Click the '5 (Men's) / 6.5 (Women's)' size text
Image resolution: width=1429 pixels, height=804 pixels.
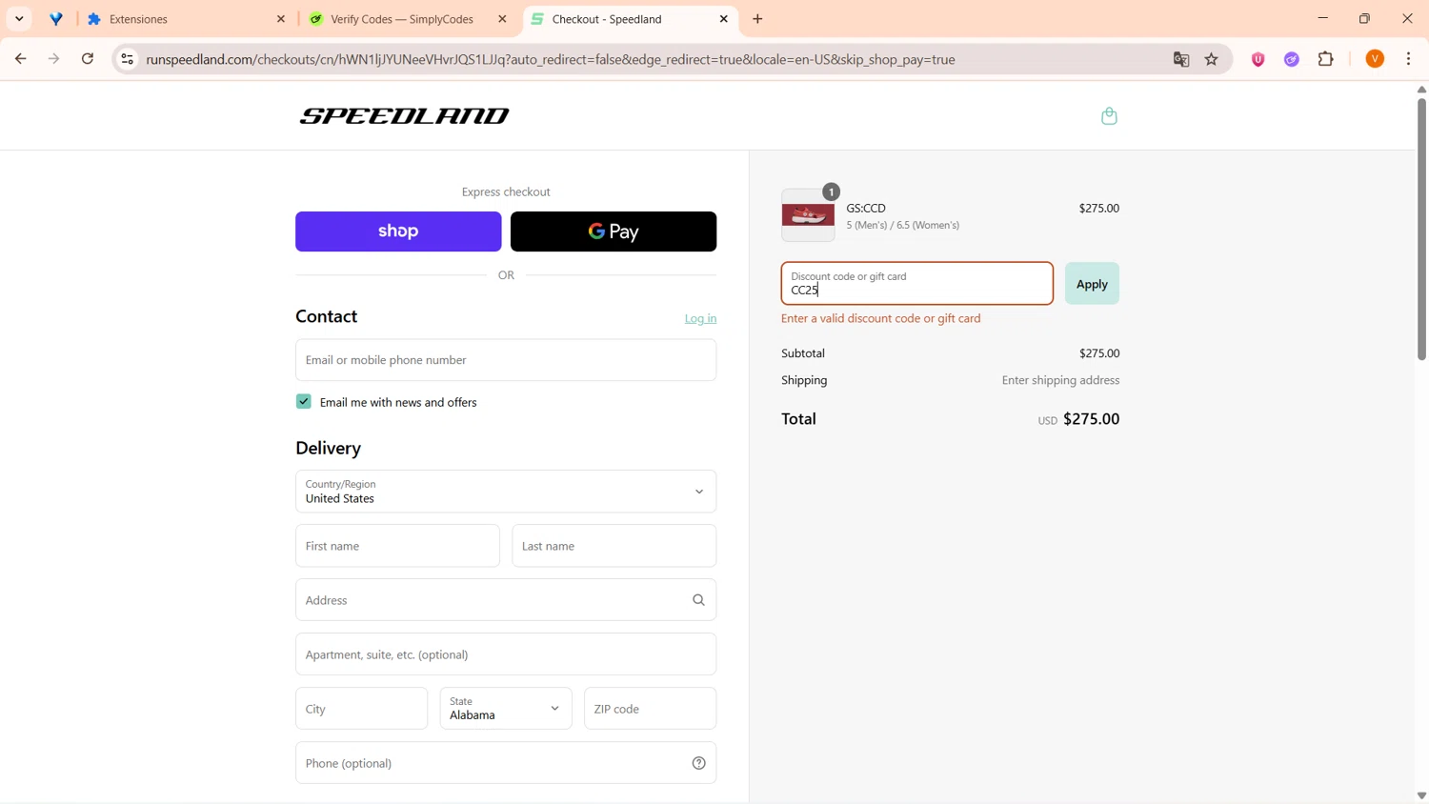(x=903, y=226)
